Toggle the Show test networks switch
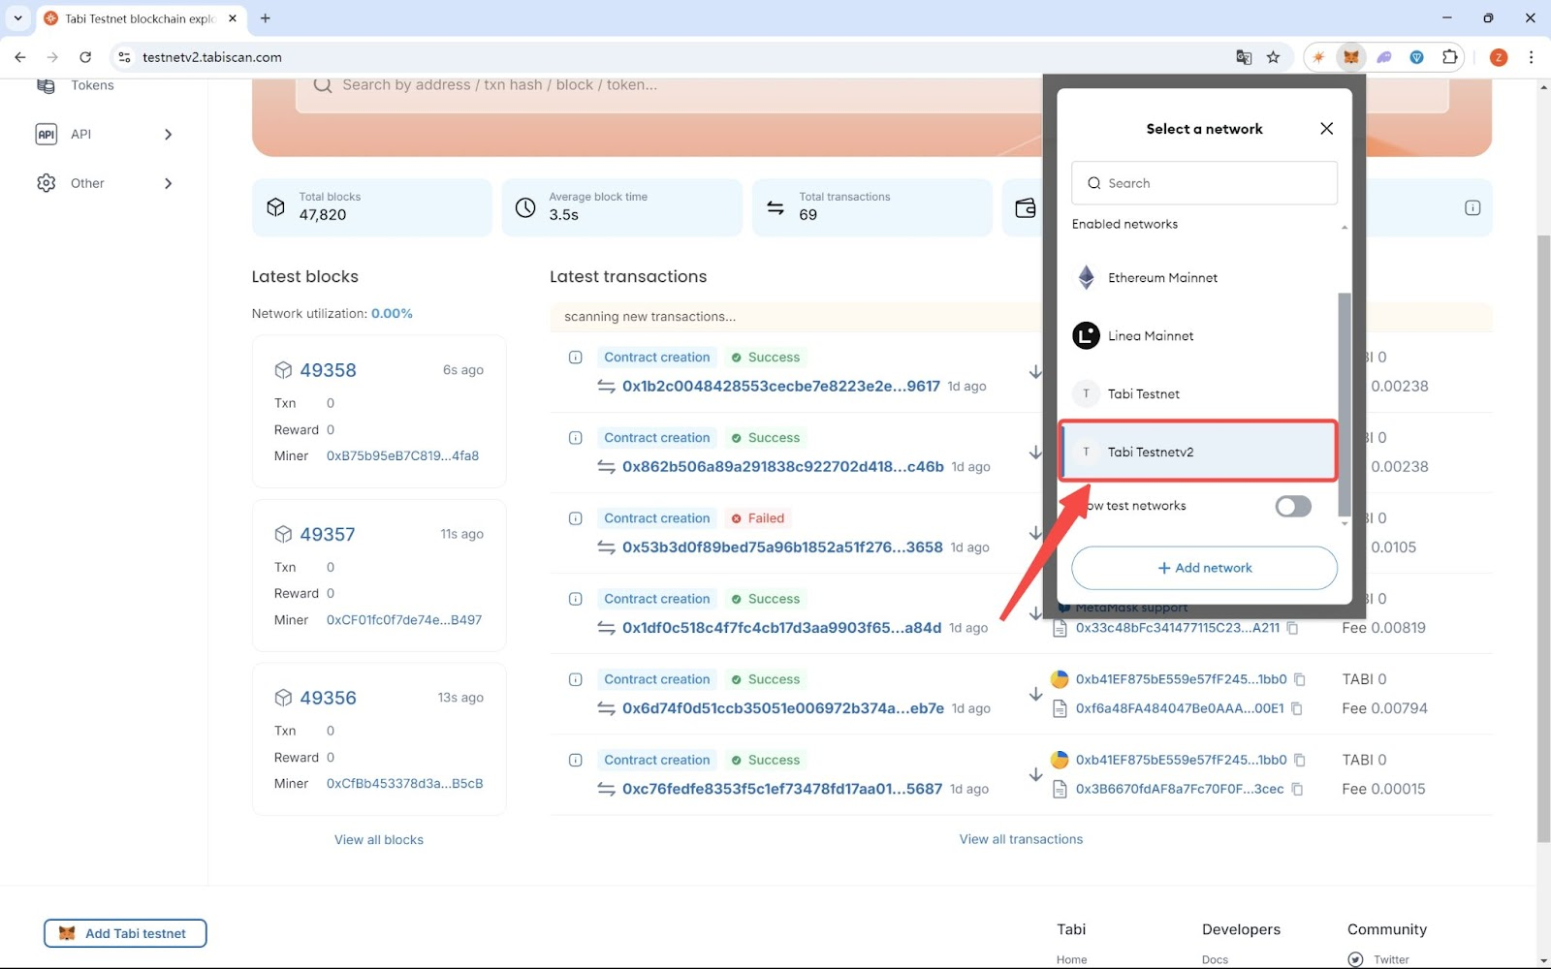Image resolution: width=1551 pixels, height=969 pixels. [1293, 506]
